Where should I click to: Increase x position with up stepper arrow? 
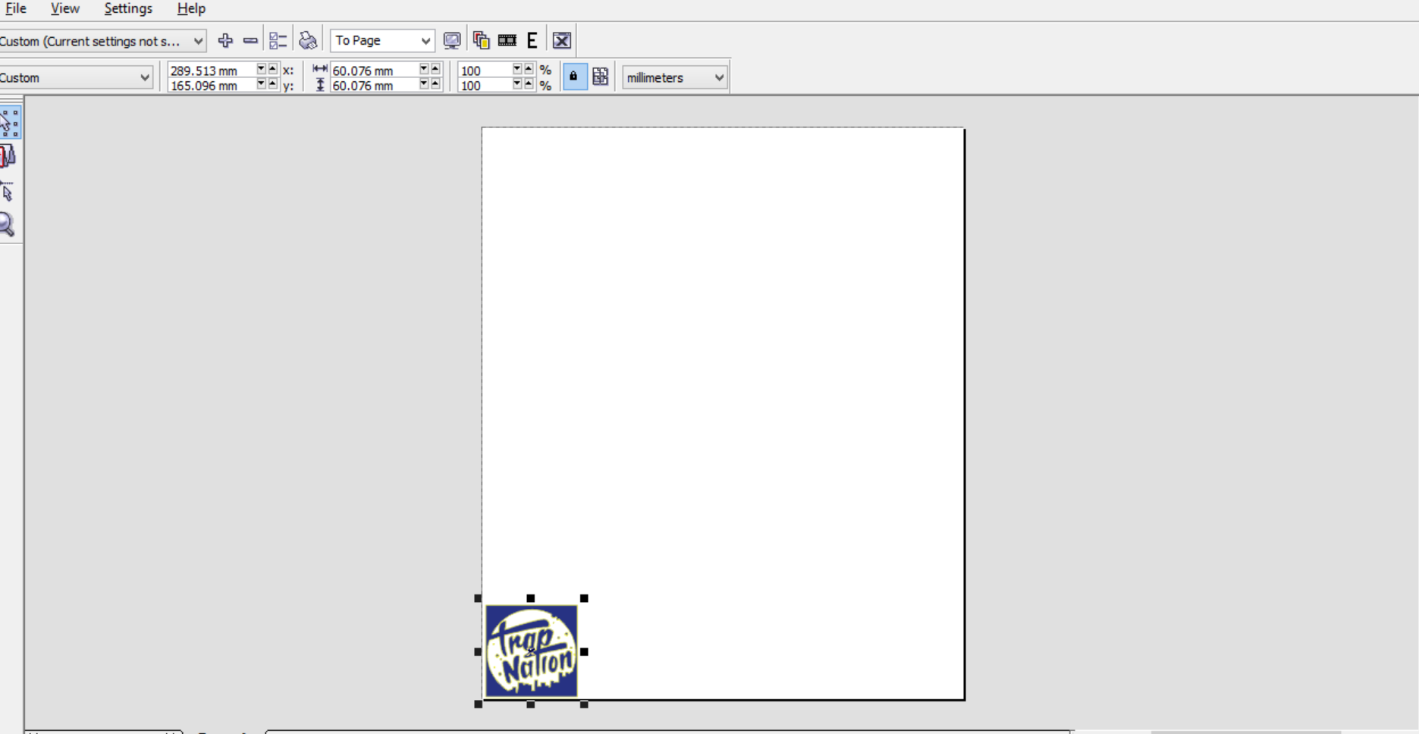[273, 69]
